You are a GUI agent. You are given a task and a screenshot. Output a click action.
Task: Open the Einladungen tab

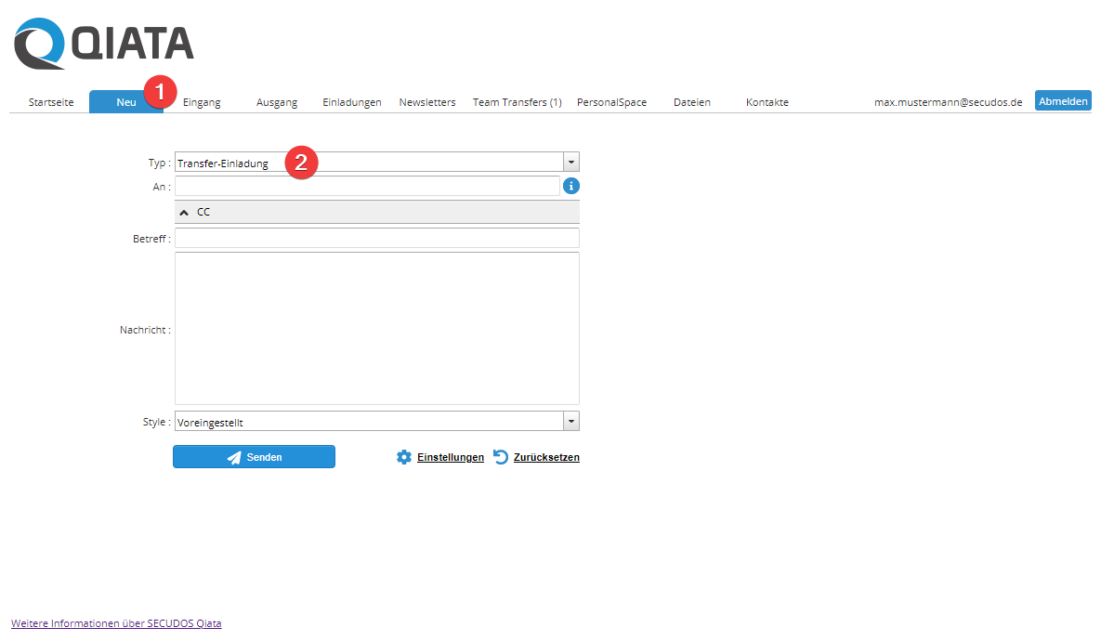click(x=352, y=102)
